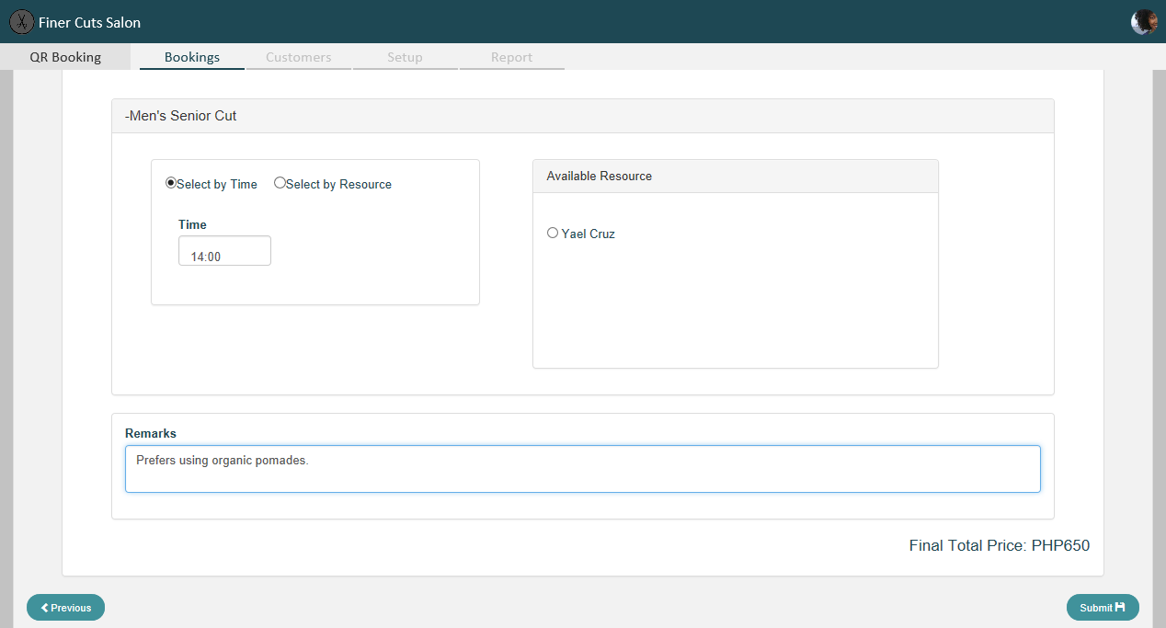Click the Final Total Price PHP650 text
Screen dimensions: 1166x628
[1000, 546]
